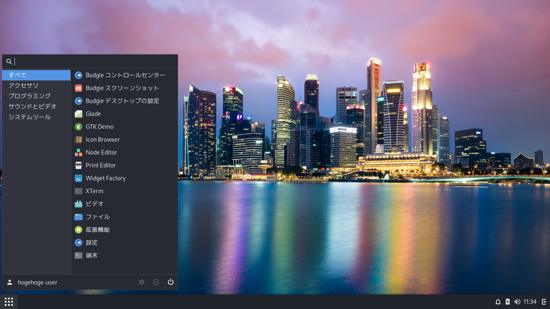Image resolution: width=550 pixels, height=309 pixels.
Task: Select the アクセサリ category
Action: (36, 86)
